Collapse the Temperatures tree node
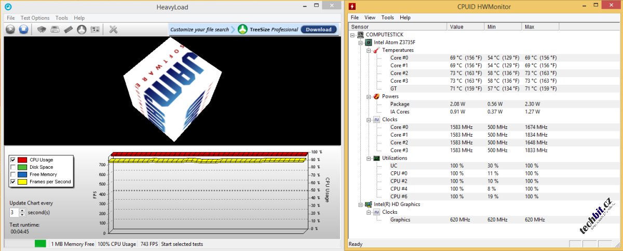Image resolution: width=623 pixels, height=251 pixels. (x=369, y=50)
